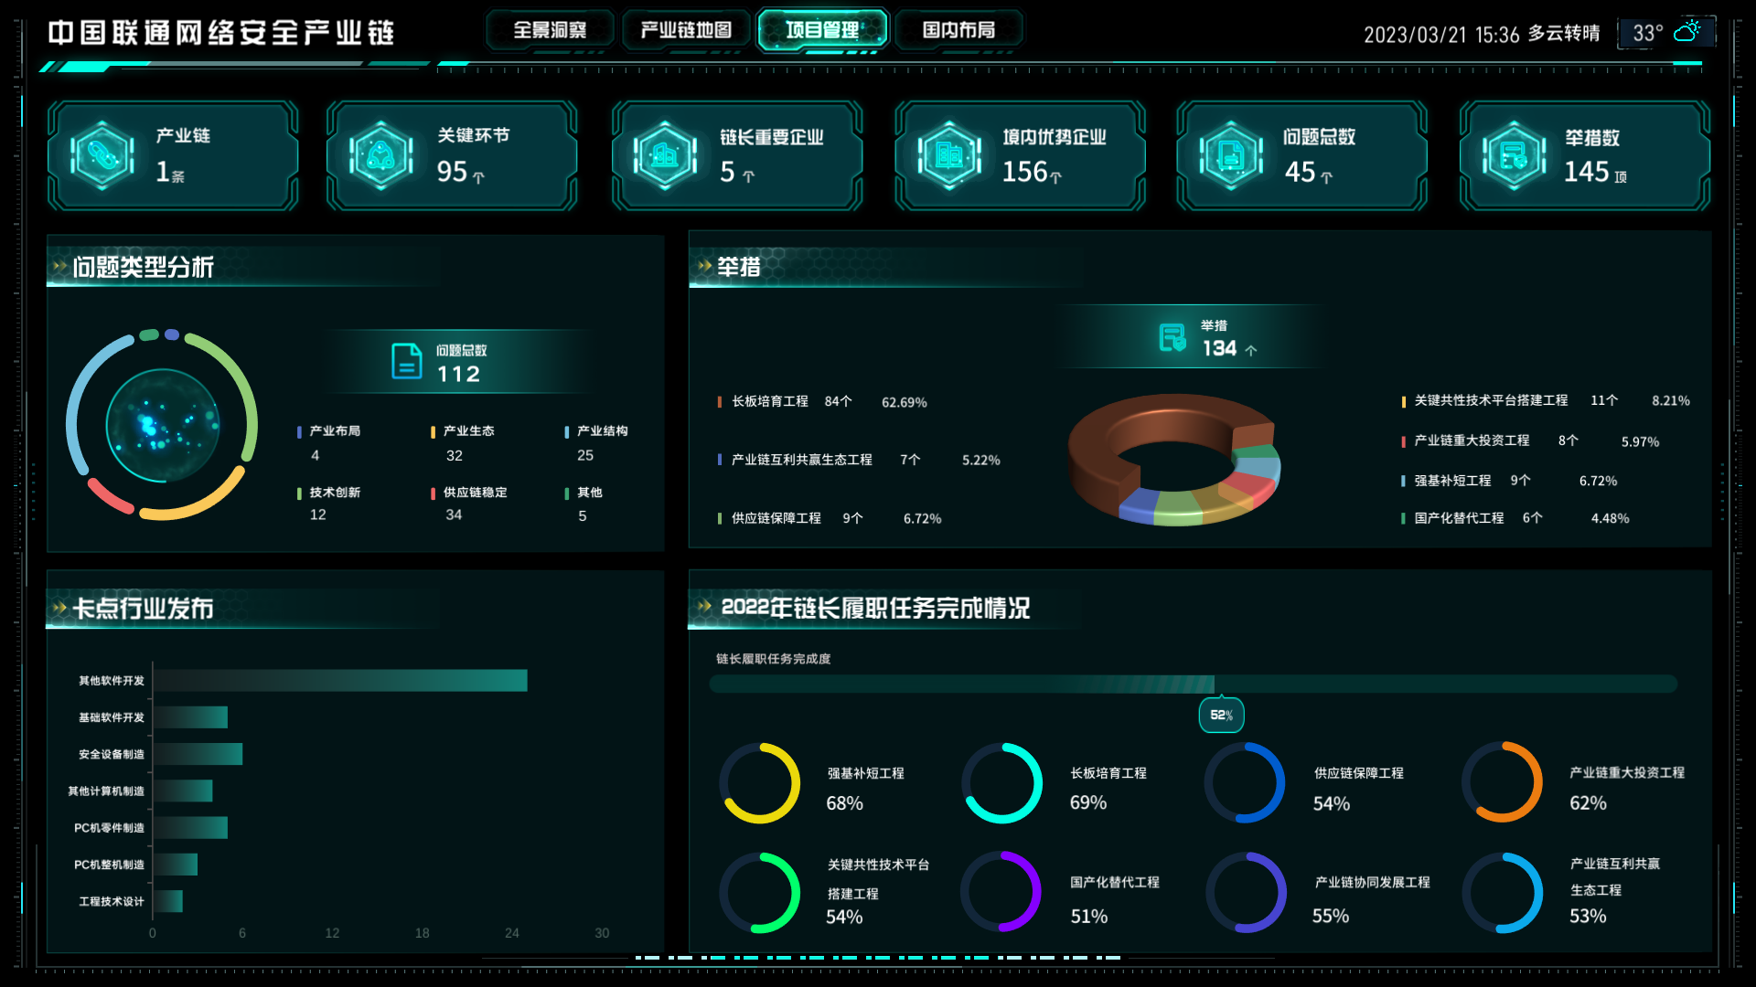Screen dimensions: 1756x987
Task: Click the 产业链重大投资工程 62% orange ring
Action: pyautogui.click(x=1503, y=782)
